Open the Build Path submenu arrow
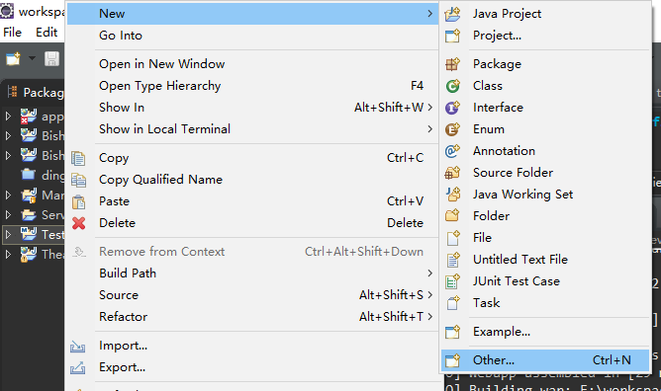The height and width of the screenshot is (391, 661). point(429,274)
